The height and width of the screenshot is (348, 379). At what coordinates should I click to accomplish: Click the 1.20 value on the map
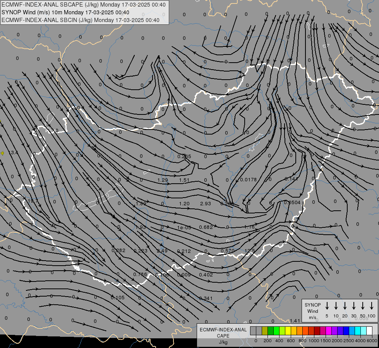[x=184, y=204]
